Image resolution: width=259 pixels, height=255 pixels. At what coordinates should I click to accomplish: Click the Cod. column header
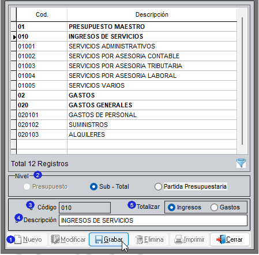pos(42,14)
